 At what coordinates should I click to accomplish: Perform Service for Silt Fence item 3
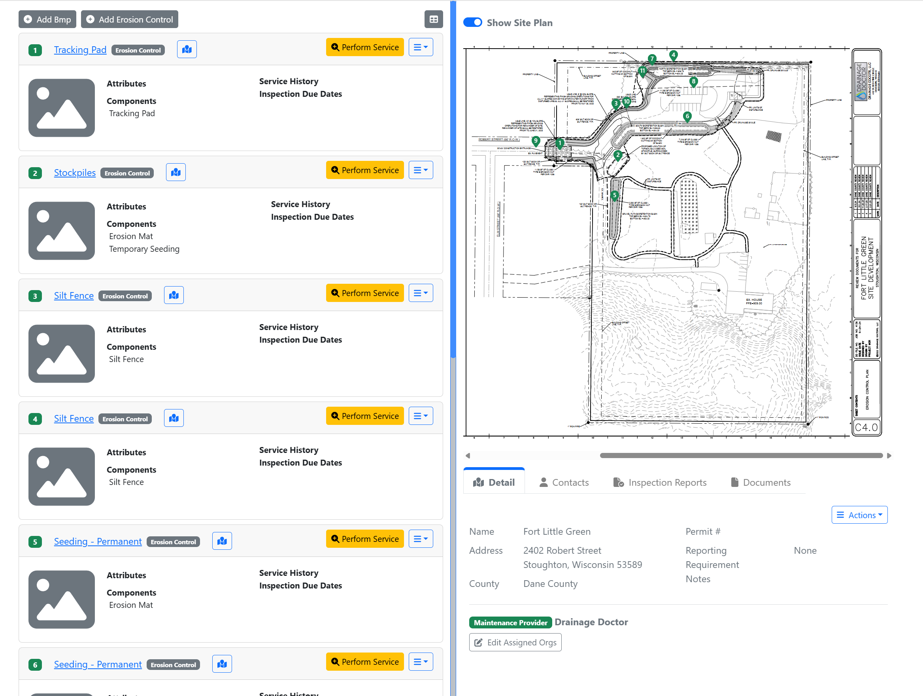click(365, 293)
